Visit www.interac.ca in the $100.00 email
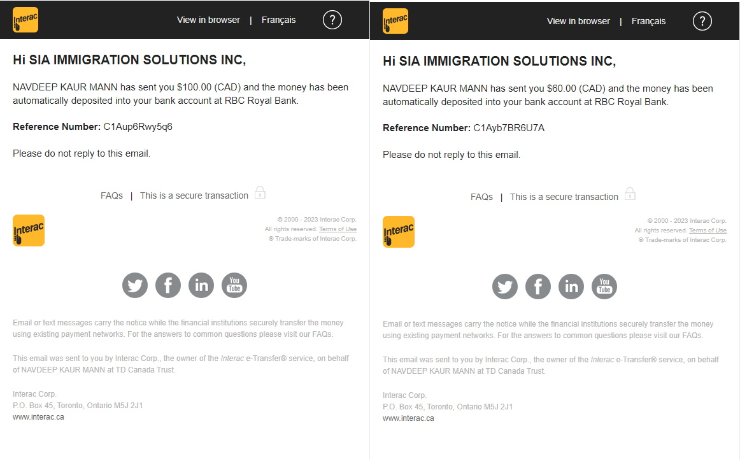This screenshot has width=740, height=461. point(38,417)
